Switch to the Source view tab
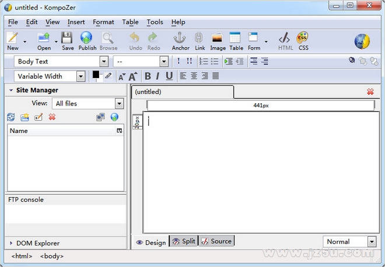Viewport: 385px width, 267px height. click(x=216, y=241)
